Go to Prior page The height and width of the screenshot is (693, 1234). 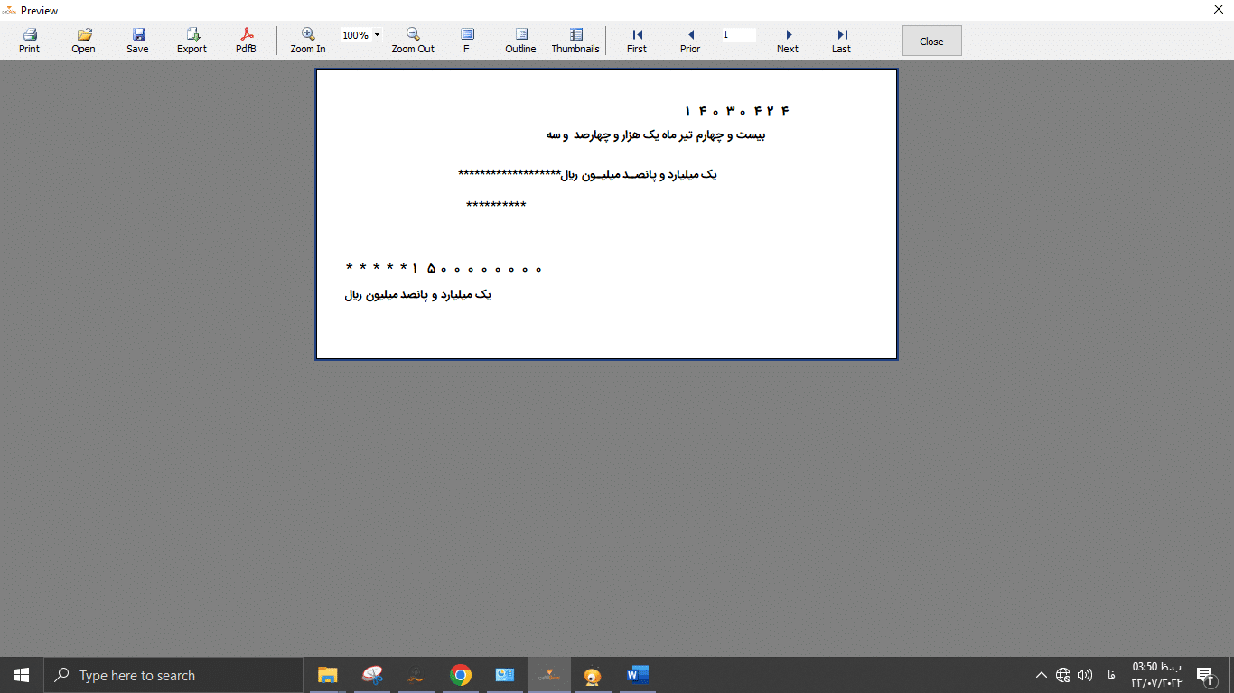click(690, 41)
